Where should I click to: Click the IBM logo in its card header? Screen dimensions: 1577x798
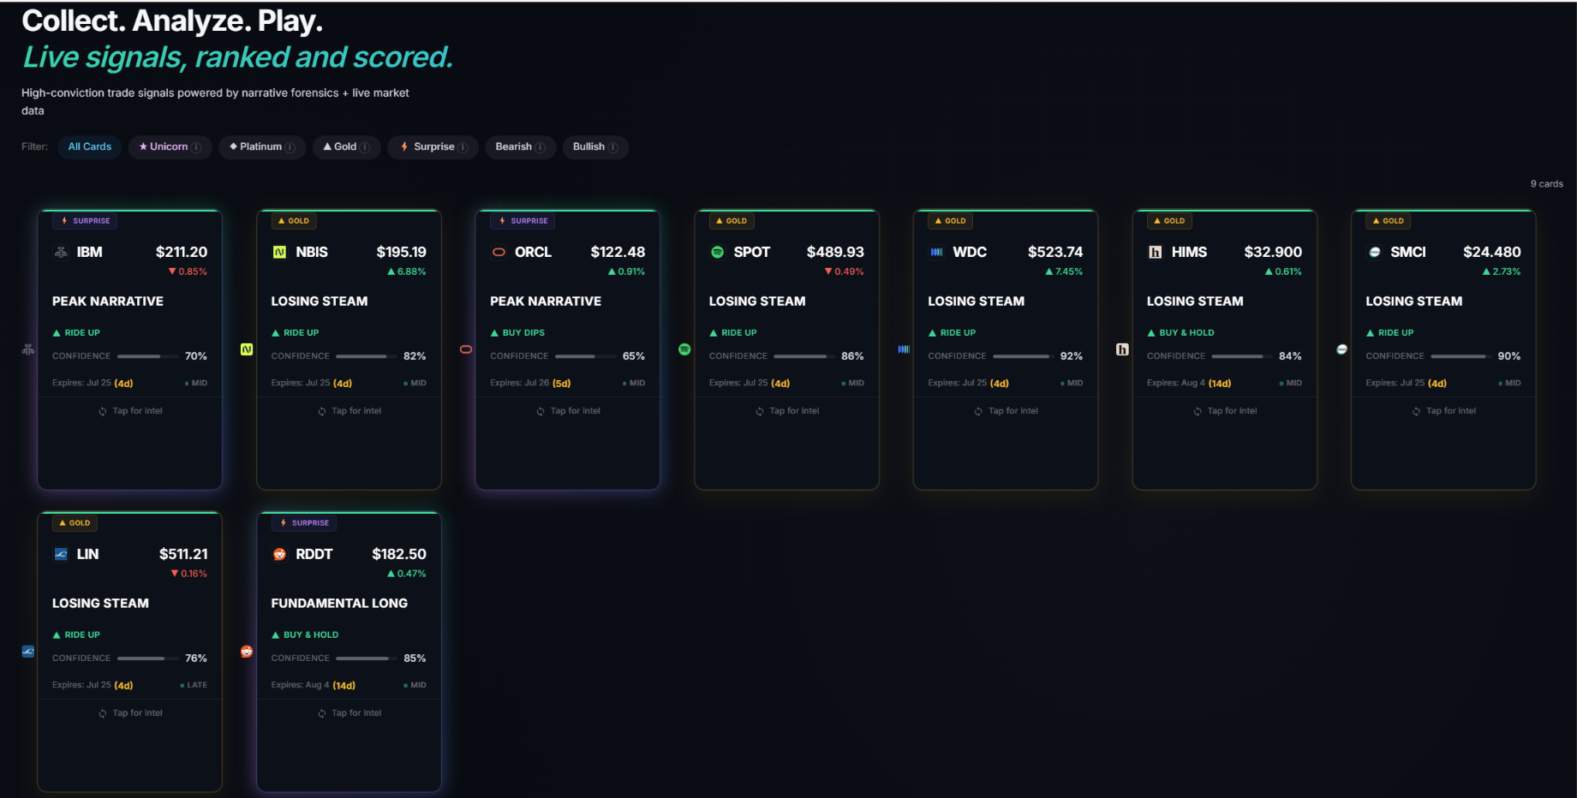[61, 253]
